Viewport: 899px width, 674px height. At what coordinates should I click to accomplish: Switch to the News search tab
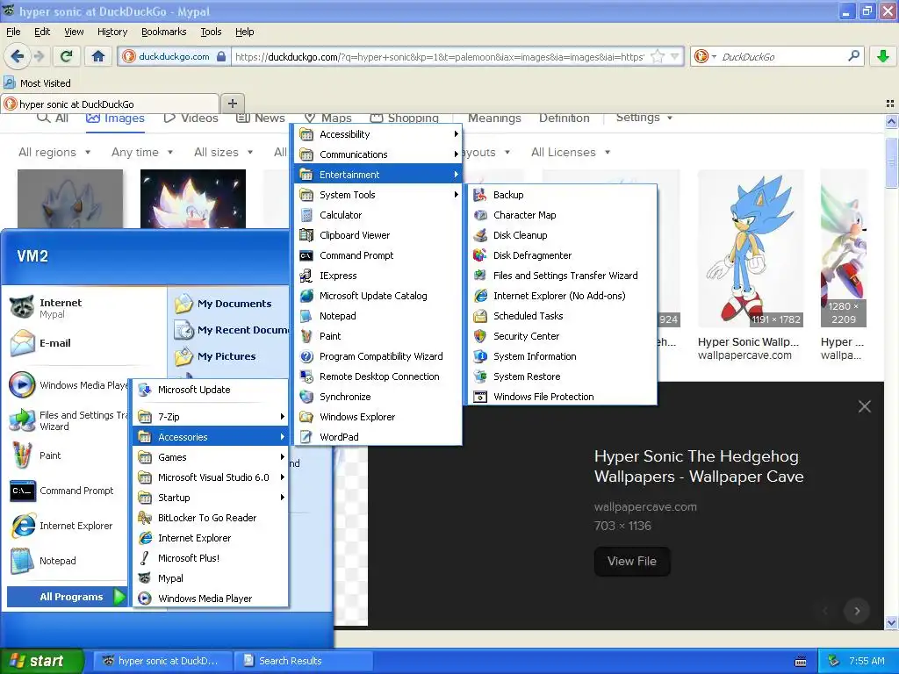tap(261, 118)
